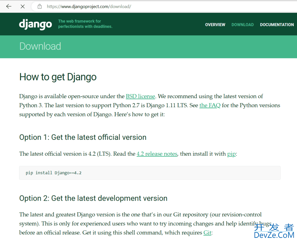Image resolution: width=297 pixels, height=241 pixels.
Task: Click the site security lock icon
Action: [40, 6]
